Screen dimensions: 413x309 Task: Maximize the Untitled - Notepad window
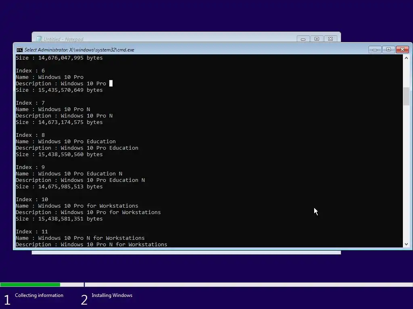click(x=317, y=39)
